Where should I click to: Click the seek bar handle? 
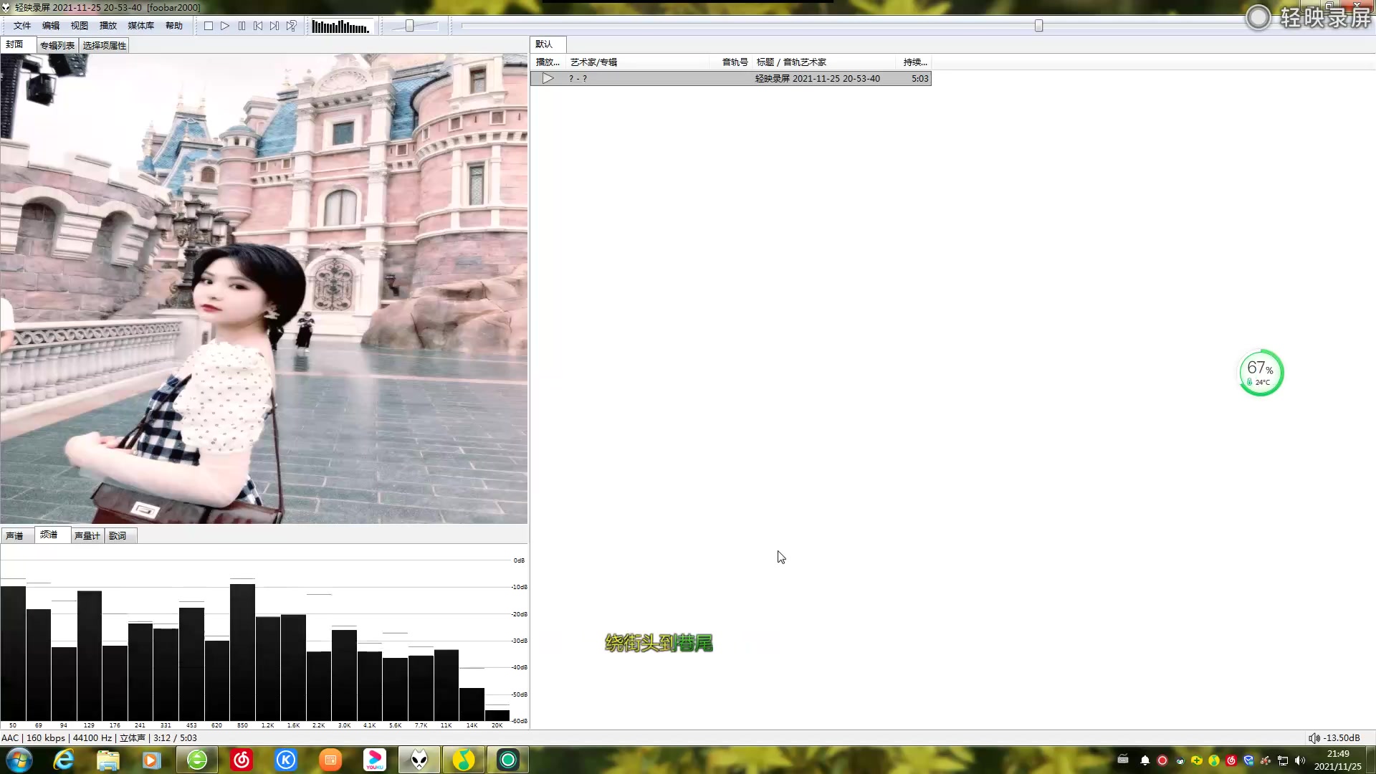click(1038, 26)
